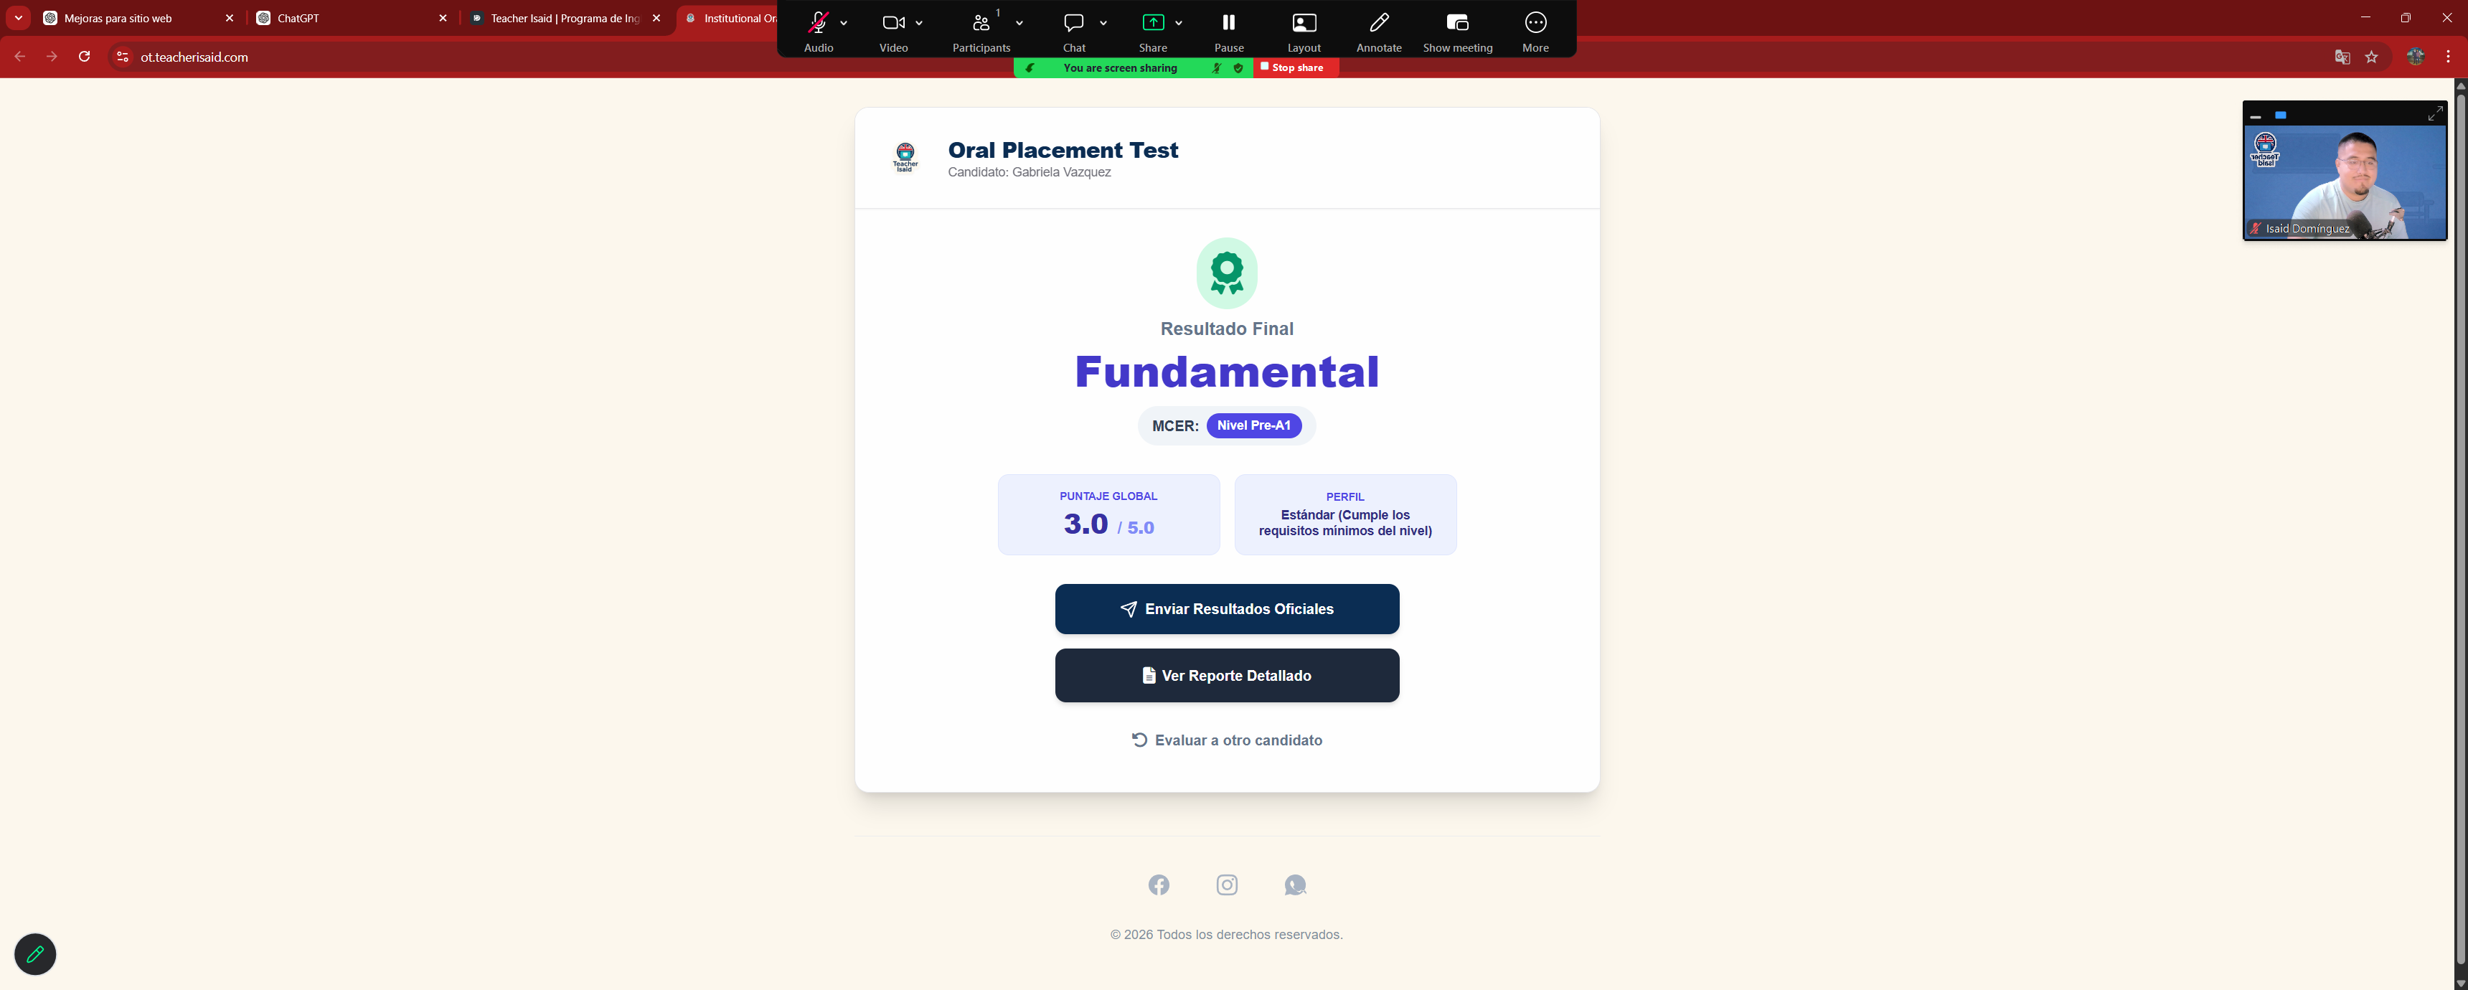Expand the Video options arrow
The width and height of the screenshot is (2468, 990).
tap(919, 23)
